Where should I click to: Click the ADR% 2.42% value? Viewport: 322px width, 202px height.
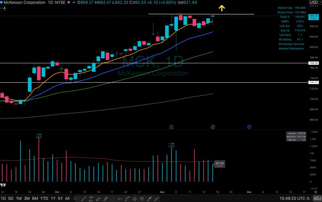[300, 21]
